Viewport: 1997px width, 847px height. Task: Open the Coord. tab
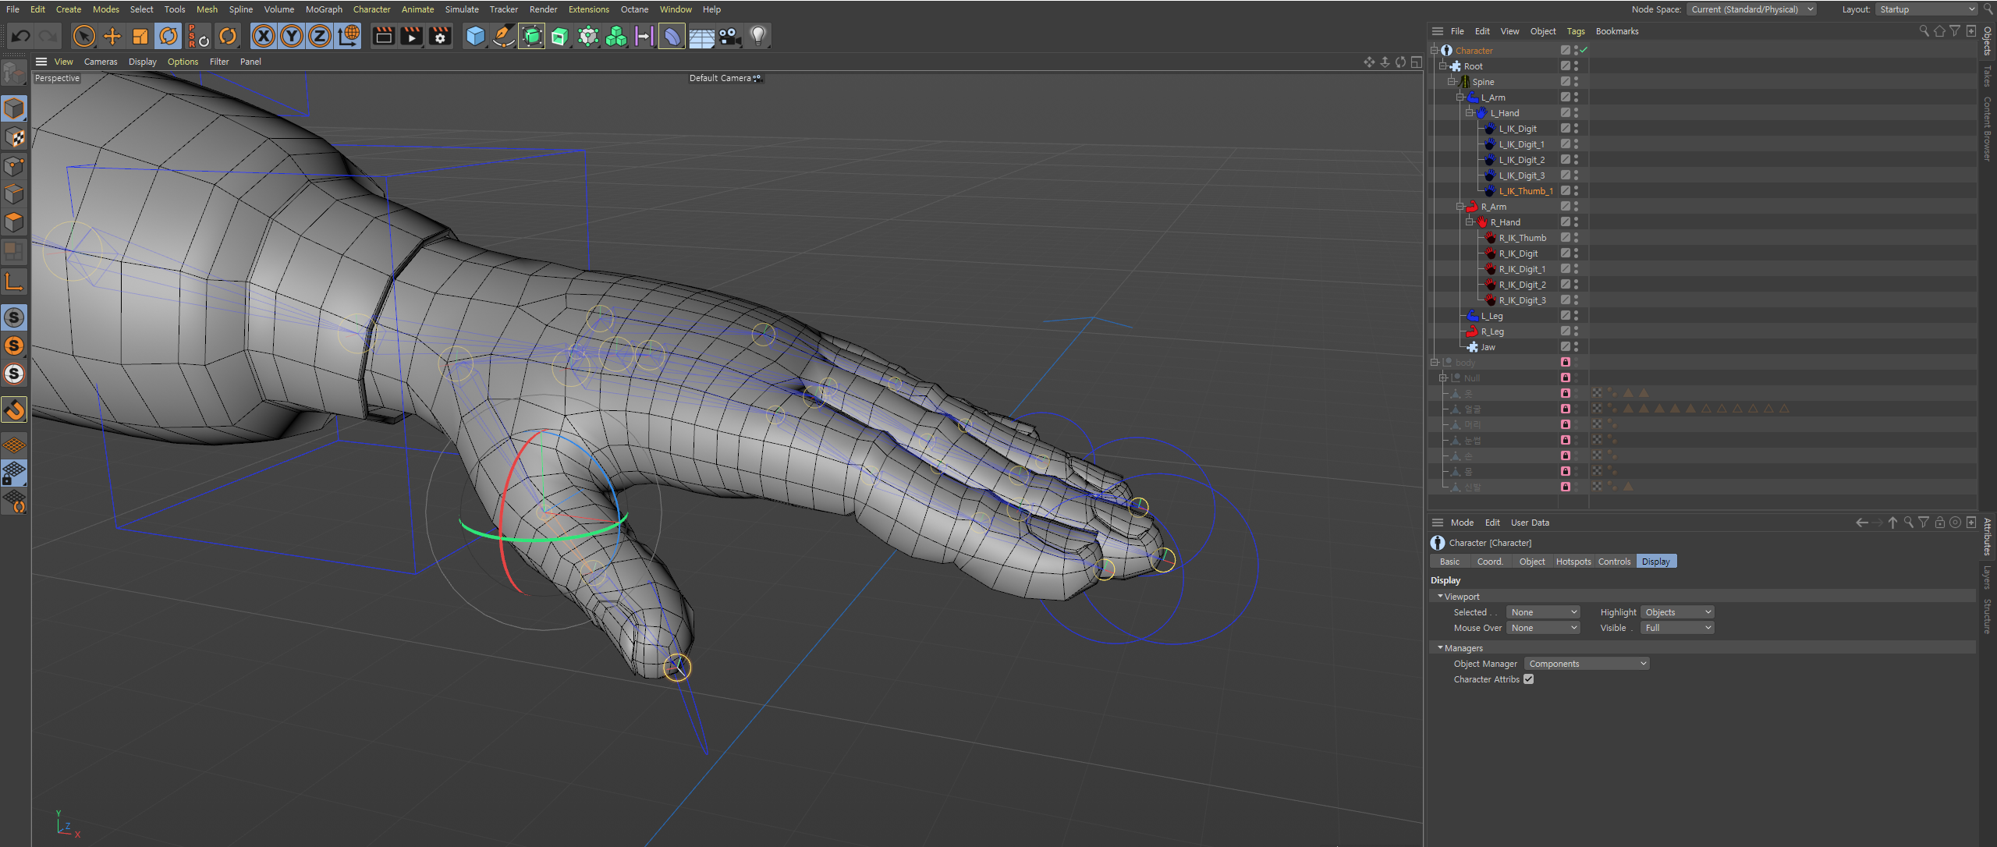1490,562
